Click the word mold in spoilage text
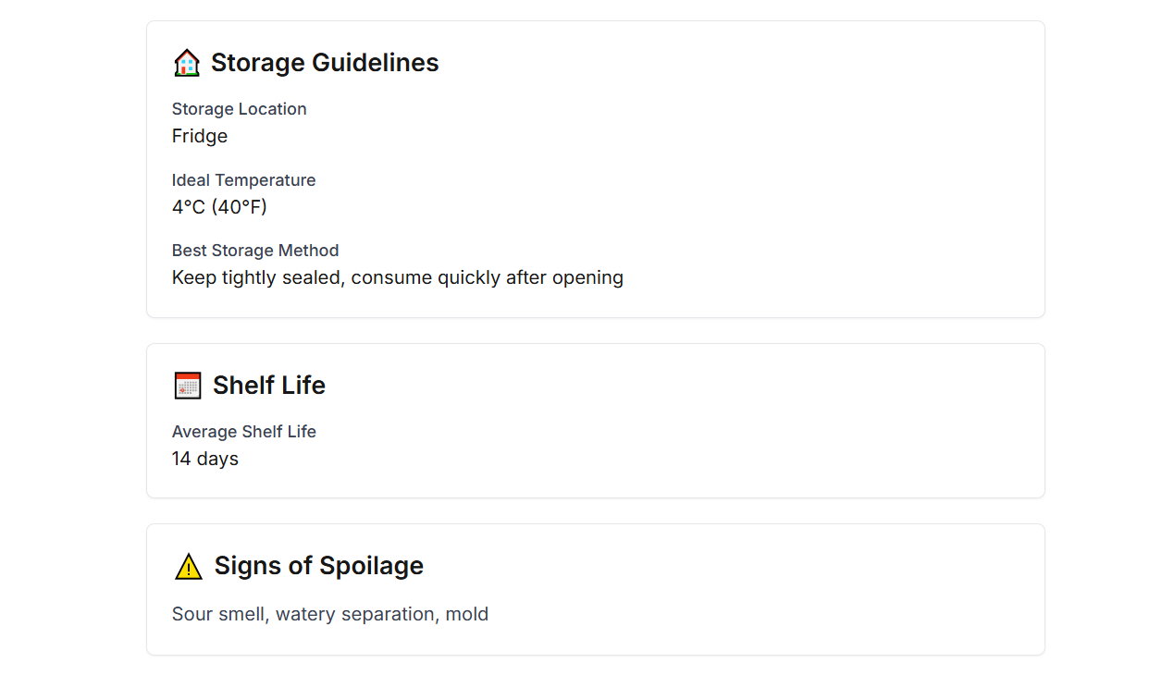The image size is (1174, 675). coord(467,614)
